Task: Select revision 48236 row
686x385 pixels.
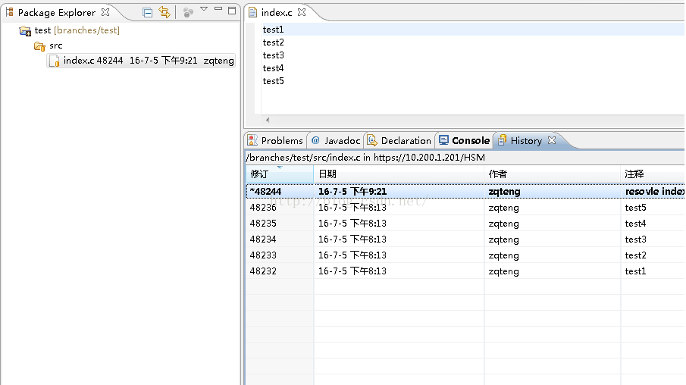Action: tap(465, 208)
